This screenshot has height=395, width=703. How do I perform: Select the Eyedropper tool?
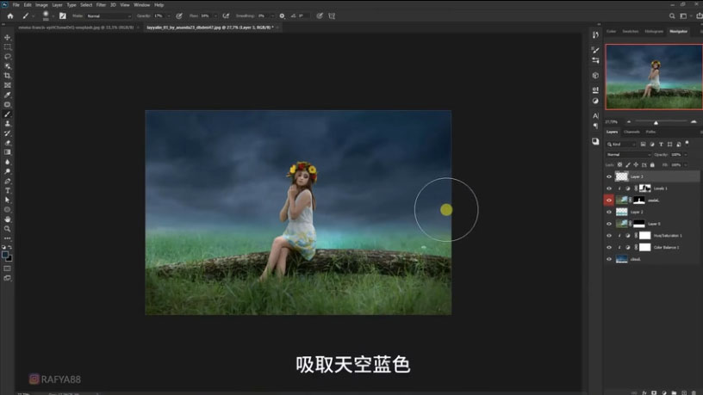coord(8,95)
